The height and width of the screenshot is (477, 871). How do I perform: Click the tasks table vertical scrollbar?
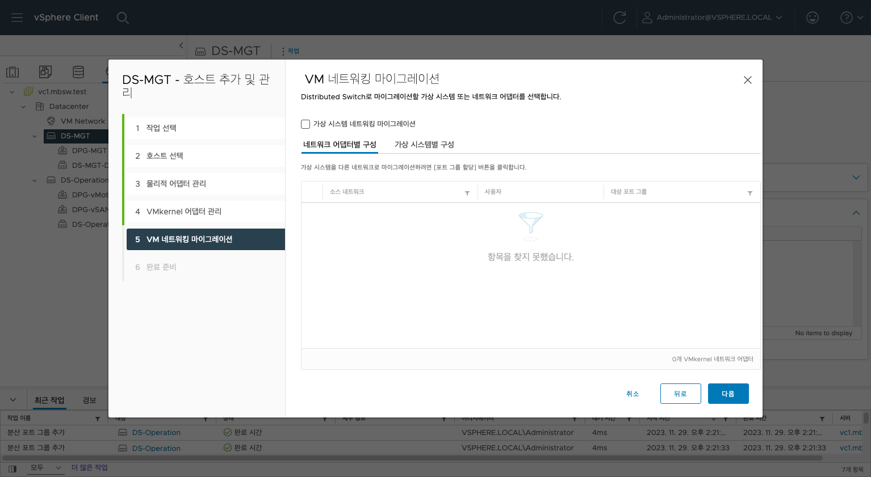coord(866,418)
